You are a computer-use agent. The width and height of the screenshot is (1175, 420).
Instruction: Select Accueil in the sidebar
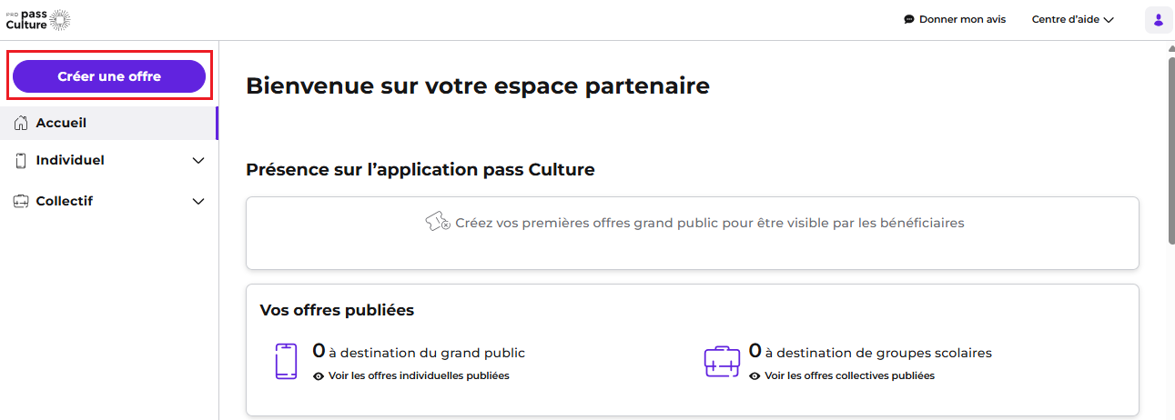109,123
